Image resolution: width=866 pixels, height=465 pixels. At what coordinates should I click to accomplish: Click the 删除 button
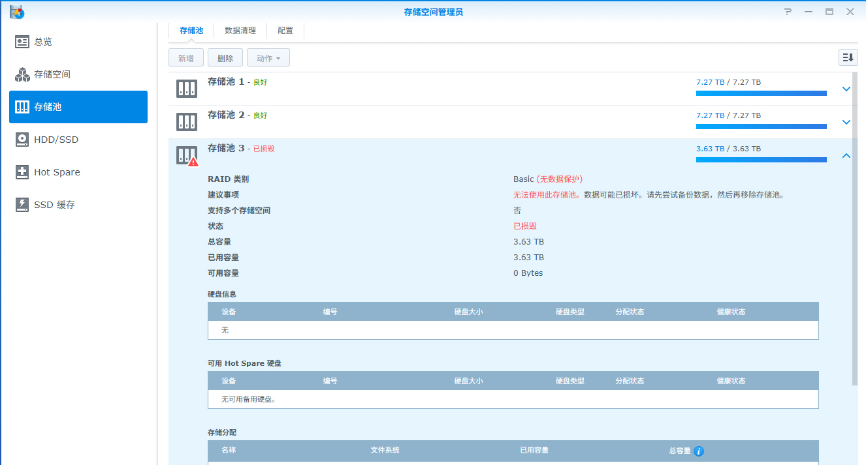[225, 58]
